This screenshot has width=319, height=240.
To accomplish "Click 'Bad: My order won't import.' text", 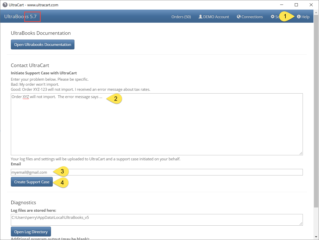I will (35, 84).
